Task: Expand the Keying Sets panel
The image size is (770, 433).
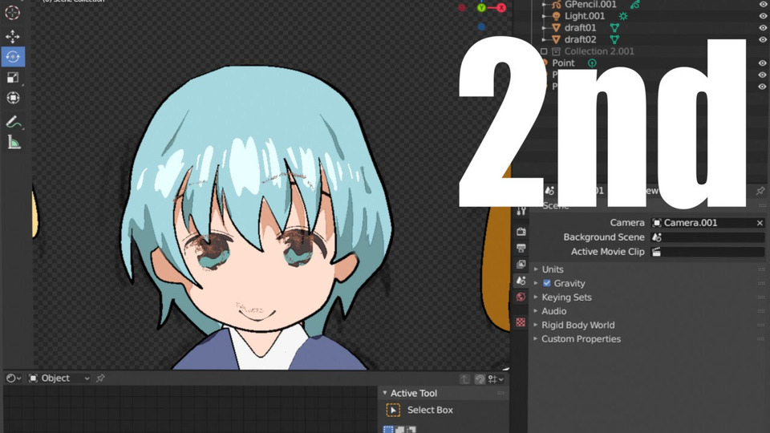Action: tap(536, 297)
